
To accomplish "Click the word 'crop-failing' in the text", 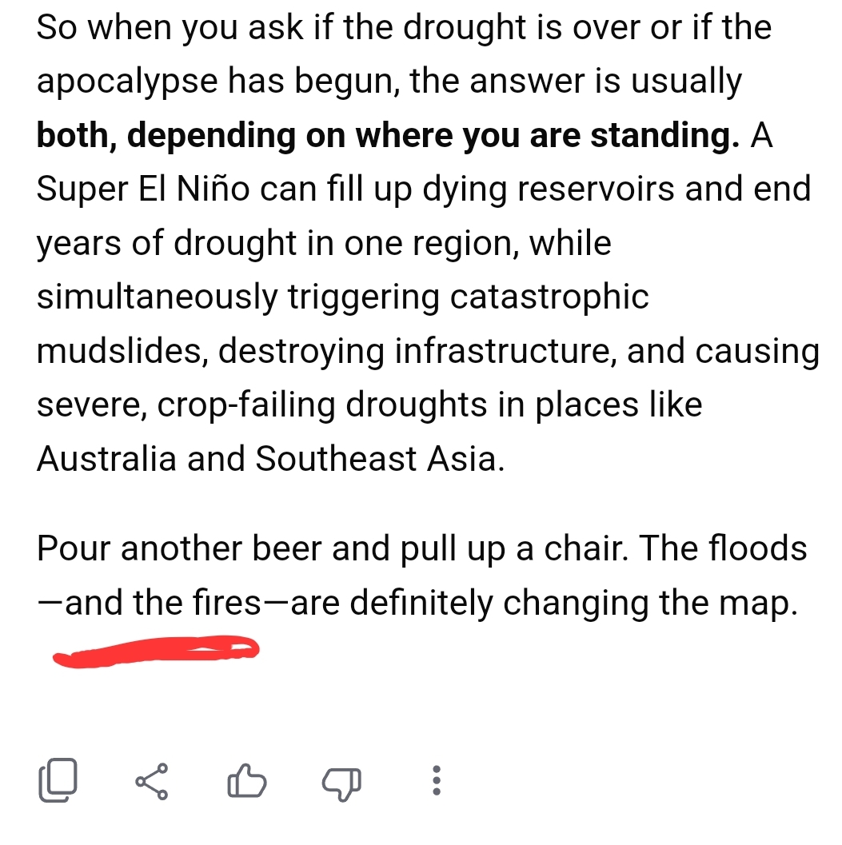I will point(245,406).
